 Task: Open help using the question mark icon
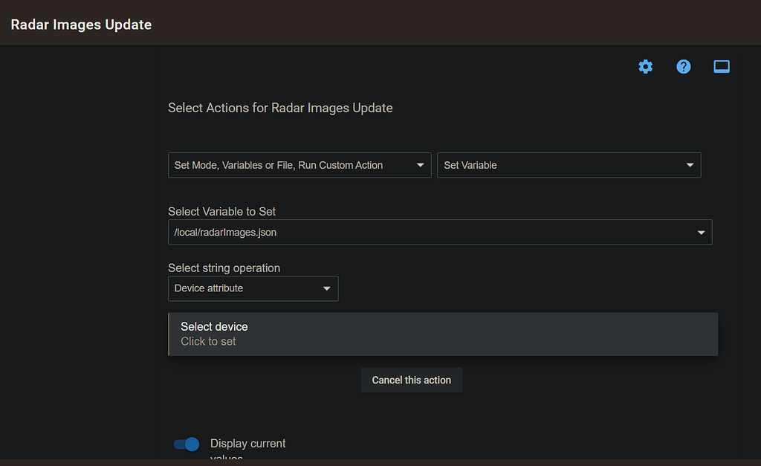pyautogui.click(x=683, y=66)
